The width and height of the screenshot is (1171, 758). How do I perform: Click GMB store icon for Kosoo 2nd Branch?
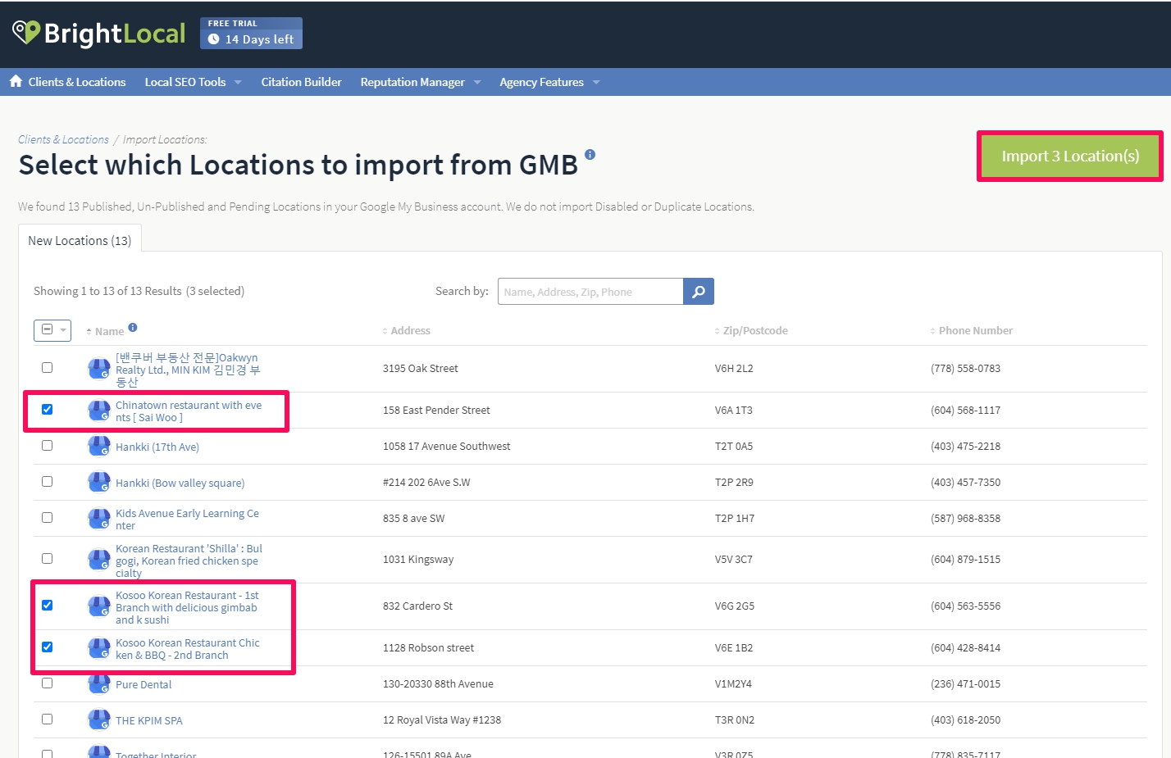(x=99, y=648)
